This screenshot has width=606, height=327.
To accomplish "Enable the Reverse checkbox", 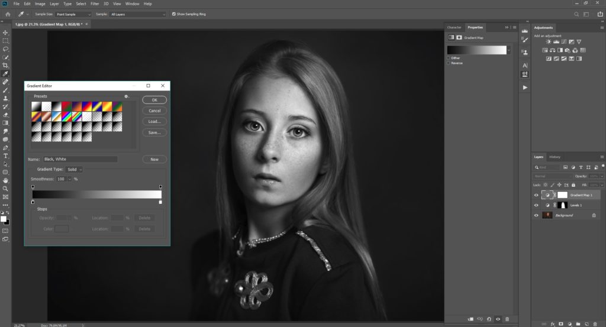I will pyautogui.click(x=449, y=63).
